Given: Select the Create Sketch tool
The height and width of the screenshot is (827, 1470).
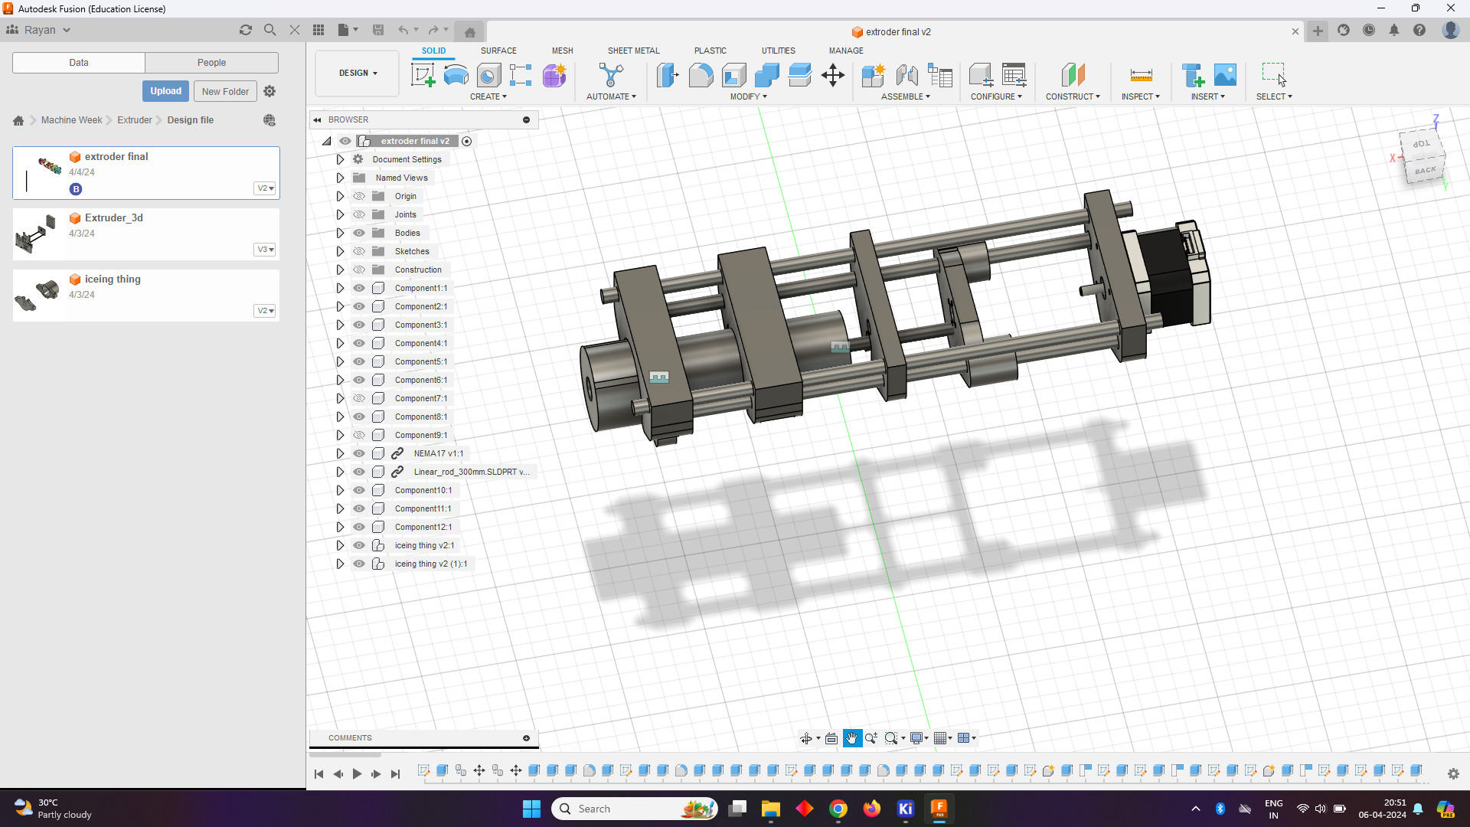Looking at the screenshot, I should (423, 75).
